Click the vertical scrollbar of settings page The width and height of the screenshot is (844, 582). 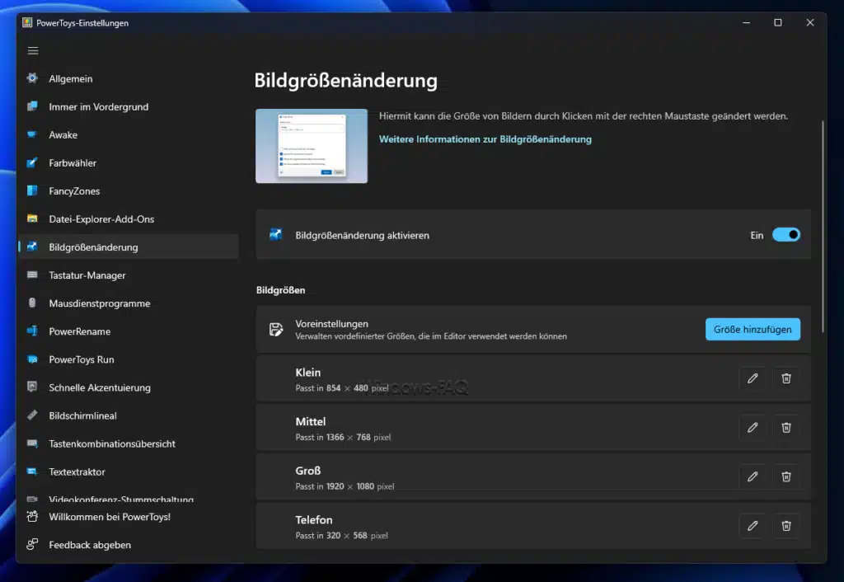tap(823, 226)
